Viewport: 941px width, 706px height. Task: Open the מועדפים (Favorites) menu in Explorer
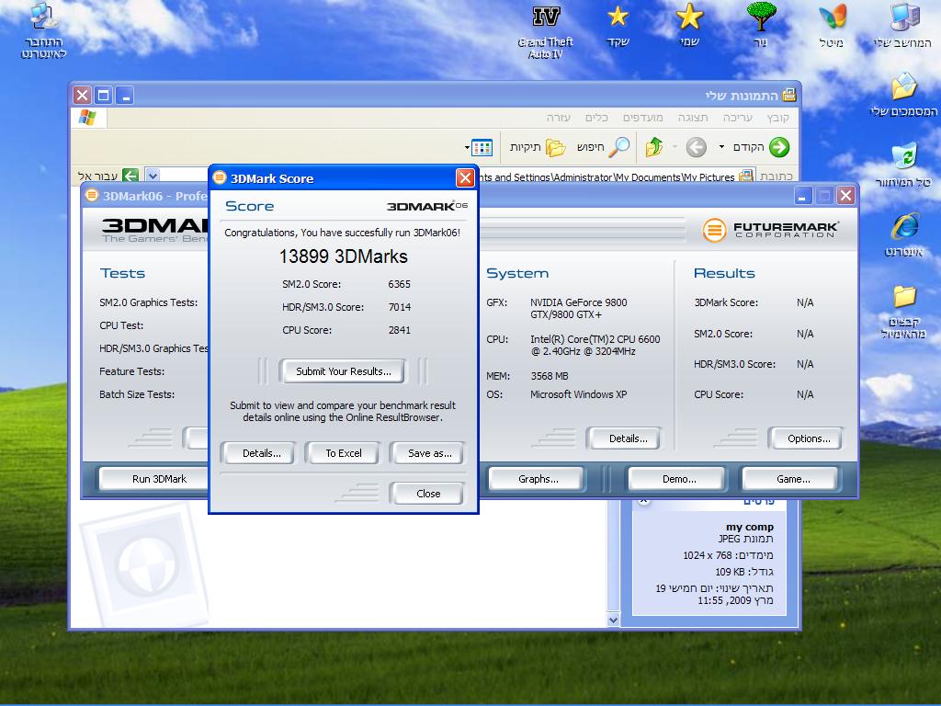pyautogui.click(x=642, y=118)
